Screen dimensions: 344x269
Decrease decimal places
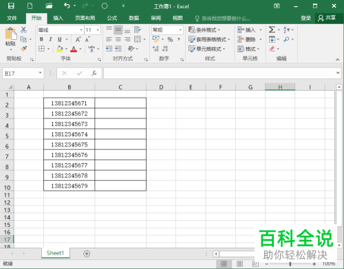165,49
